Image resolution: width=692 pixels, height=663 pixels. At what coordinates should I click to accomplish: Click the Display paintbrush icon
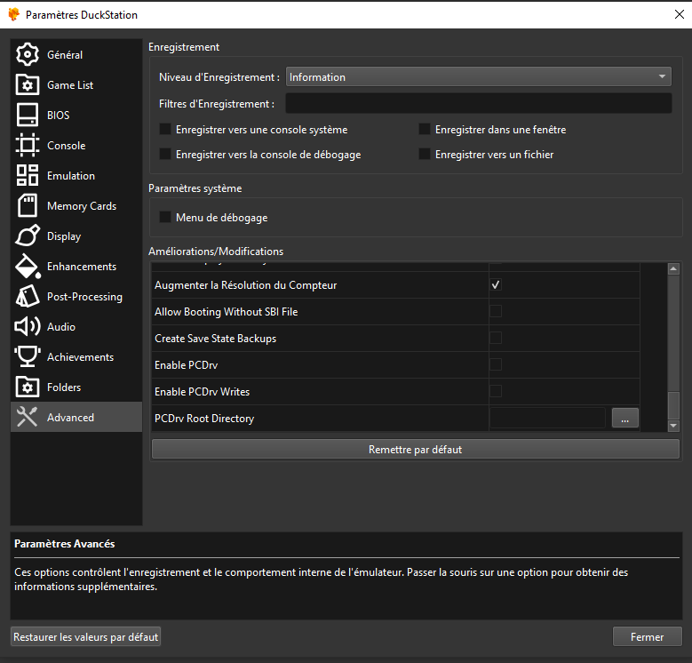(28, 236)
